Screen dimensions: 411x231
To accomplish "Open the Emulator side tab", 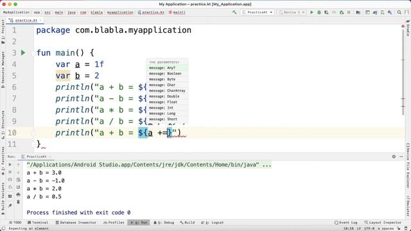I will coord(408,206).
